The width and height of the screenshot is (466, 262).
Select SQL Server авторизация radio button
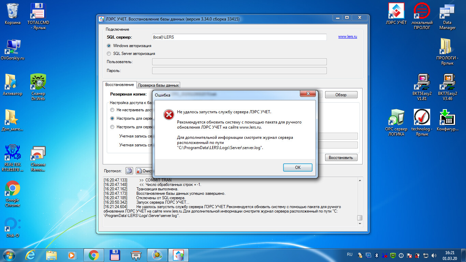[x=109, y=54]
